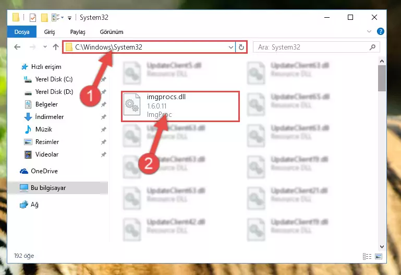Switch to the Giriş ribbon tab
The height and width of the screenshot is (275, 401).
[x=50, y=32]
